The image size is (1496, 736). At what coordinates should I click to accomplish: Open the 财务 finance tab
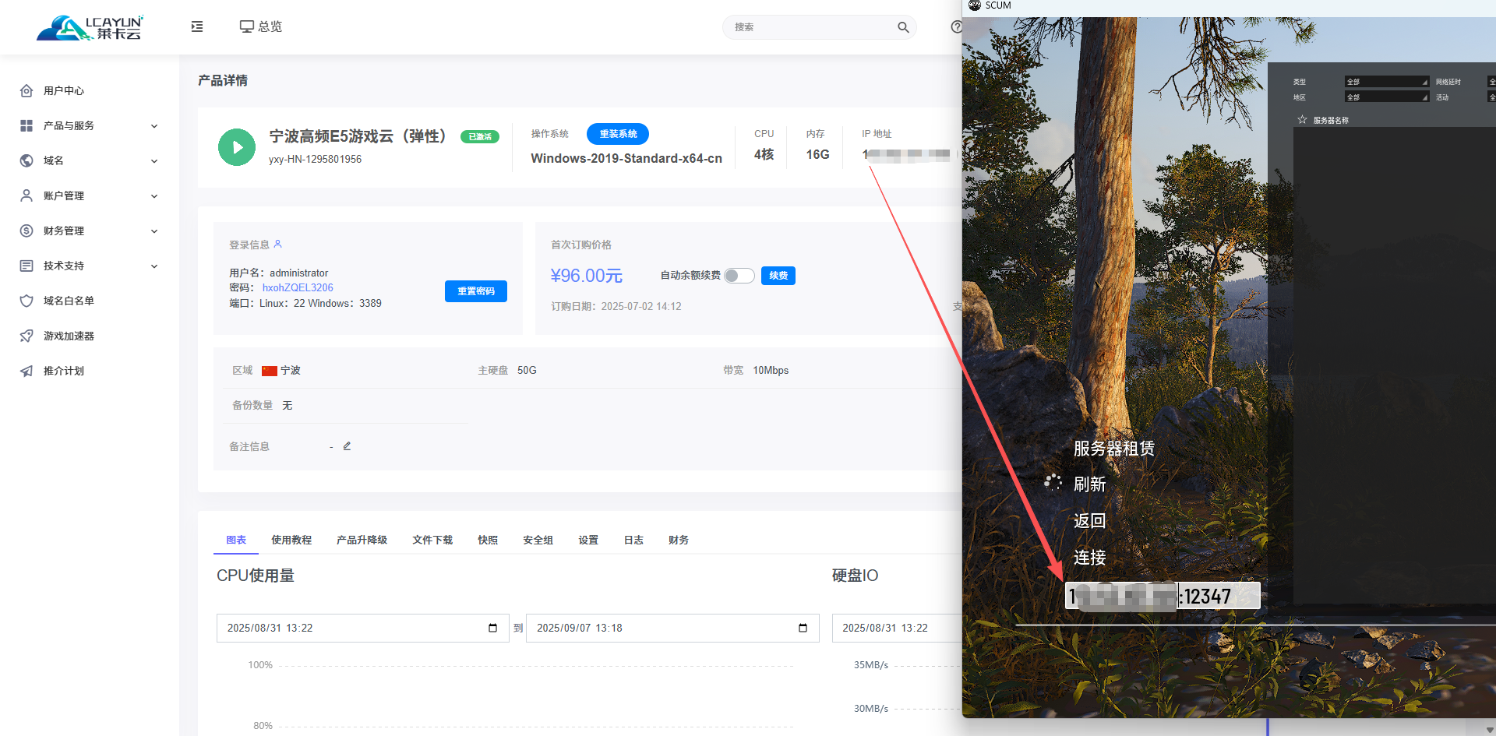679,540
